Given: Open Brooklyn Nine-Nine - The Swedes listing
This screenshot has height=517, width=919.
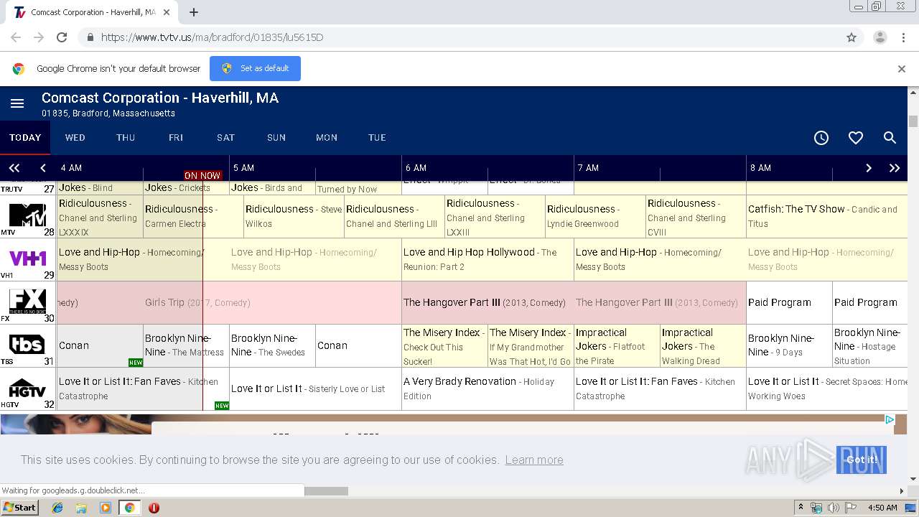Looking at the screenshot, I should (x=273, y=345).
